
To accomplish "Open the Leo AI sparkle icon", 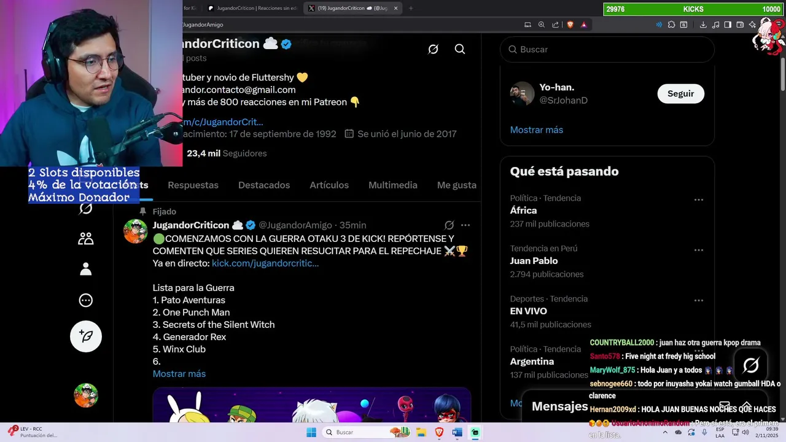I will pos(752,25).
